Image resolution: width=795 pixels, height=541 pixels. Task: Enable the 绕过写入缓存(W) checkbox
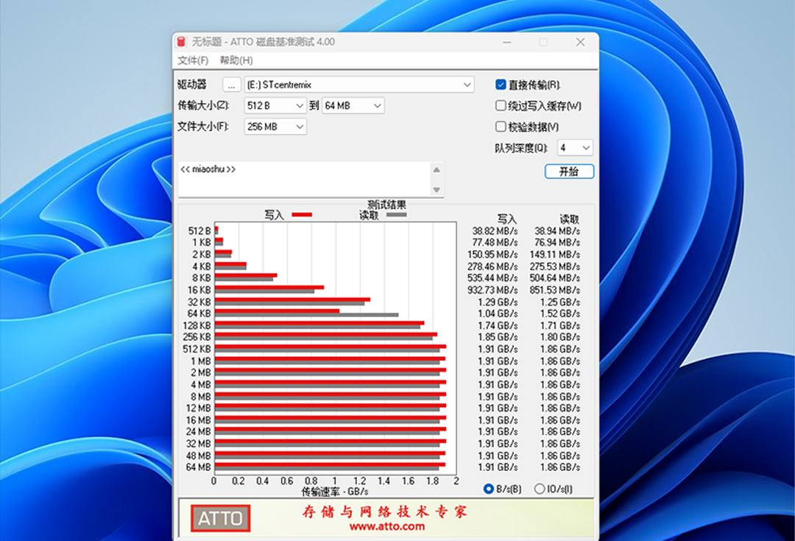[x=501, y=106]
